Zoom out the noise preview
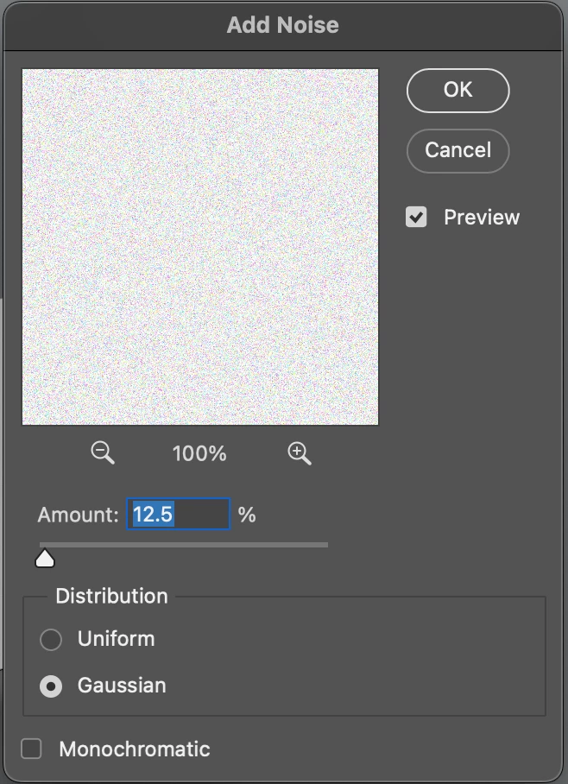 tap(103, 453)
